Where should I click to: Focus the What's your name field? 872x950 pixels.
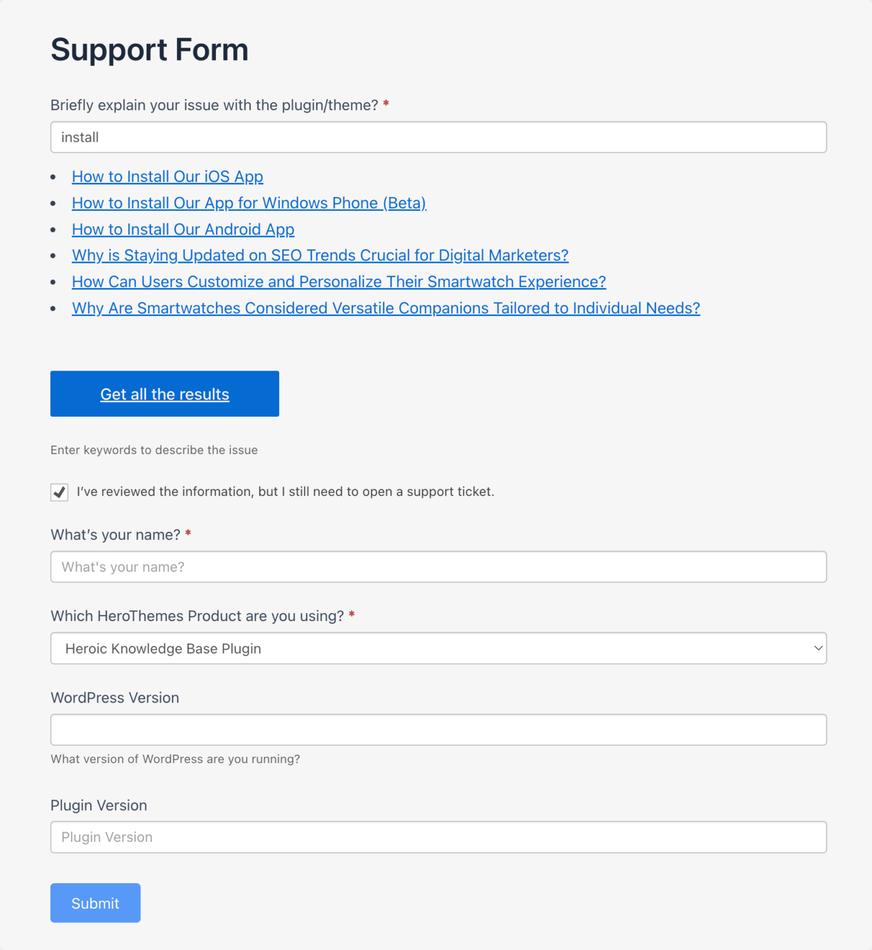point(438,567)
